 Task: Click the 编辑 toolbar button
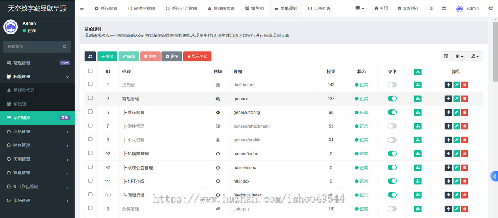coord(129,56)
